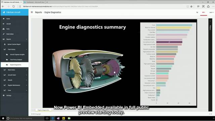
Task: Expand the Crew reports section
Action: [x=14, y=90]
